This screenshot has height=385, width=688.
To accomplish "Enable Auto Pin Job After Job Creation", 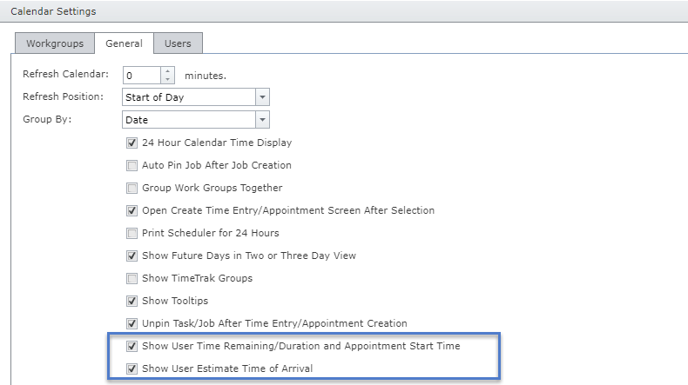I will 132,165.
